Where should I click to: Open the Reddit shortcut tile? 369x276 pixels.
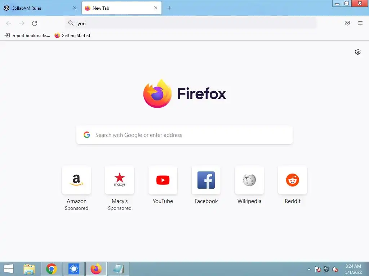pos(293,180)
